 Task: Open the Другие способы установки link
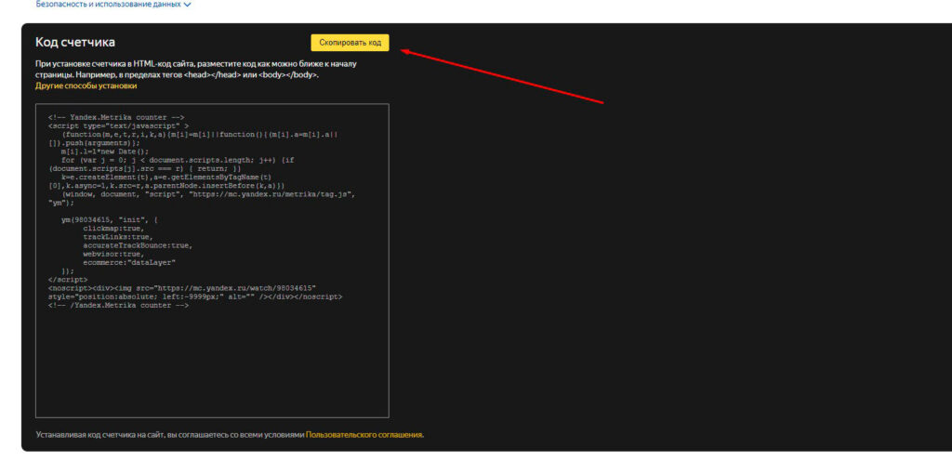(86, 86)
